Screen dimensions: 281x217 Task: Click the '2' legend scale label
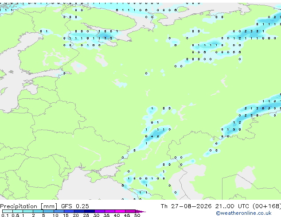click(x=33, y=215)
